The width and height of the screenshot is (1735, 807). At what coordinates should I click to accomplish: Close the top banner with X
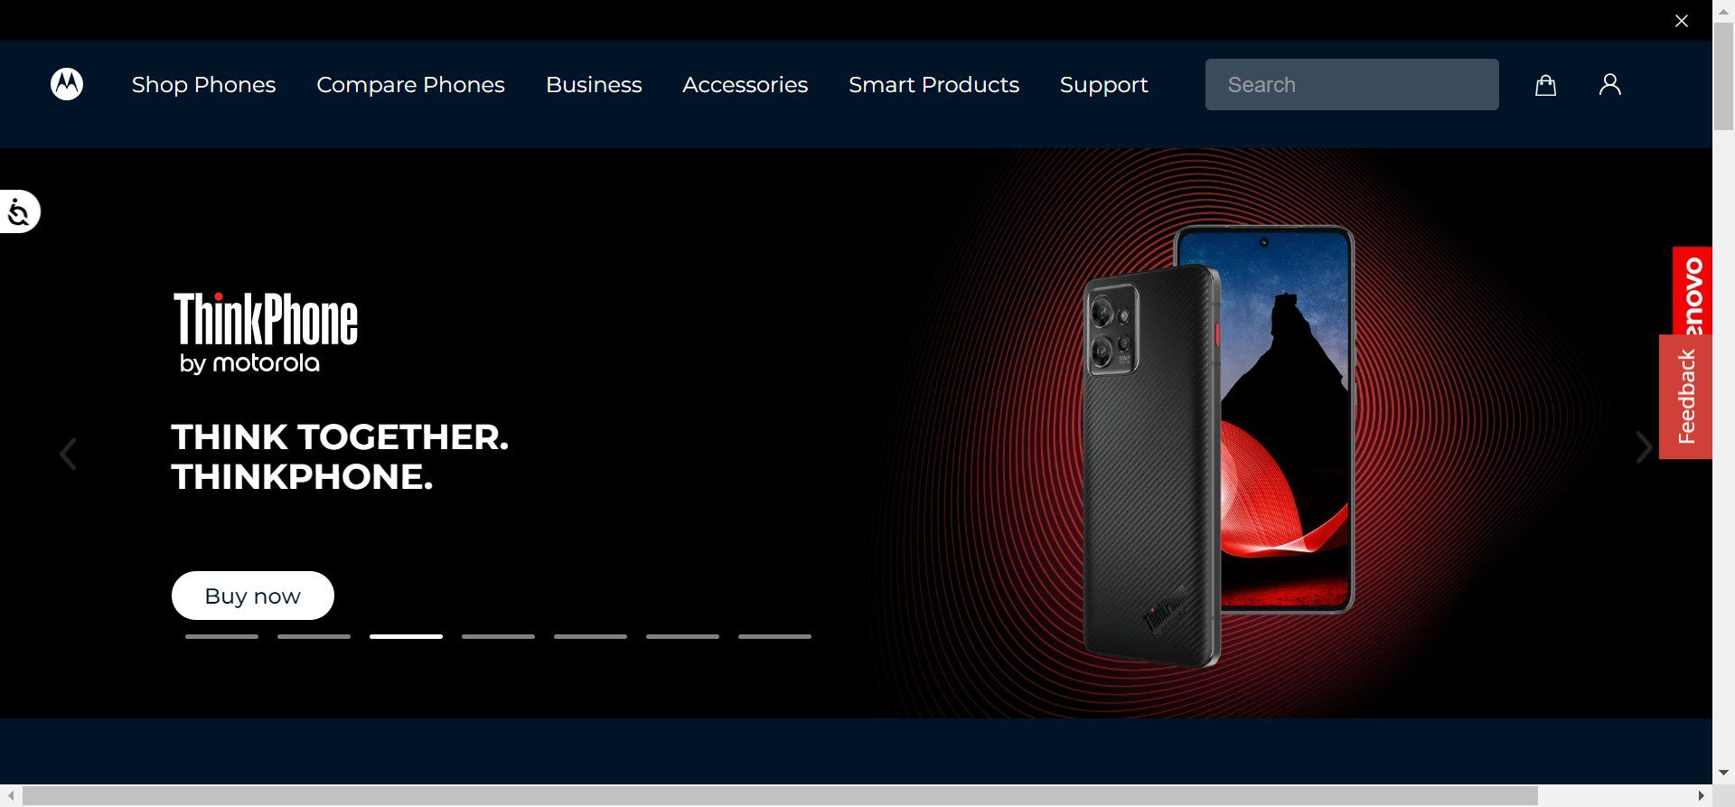pyautogui.click(x=1681, y=20)
